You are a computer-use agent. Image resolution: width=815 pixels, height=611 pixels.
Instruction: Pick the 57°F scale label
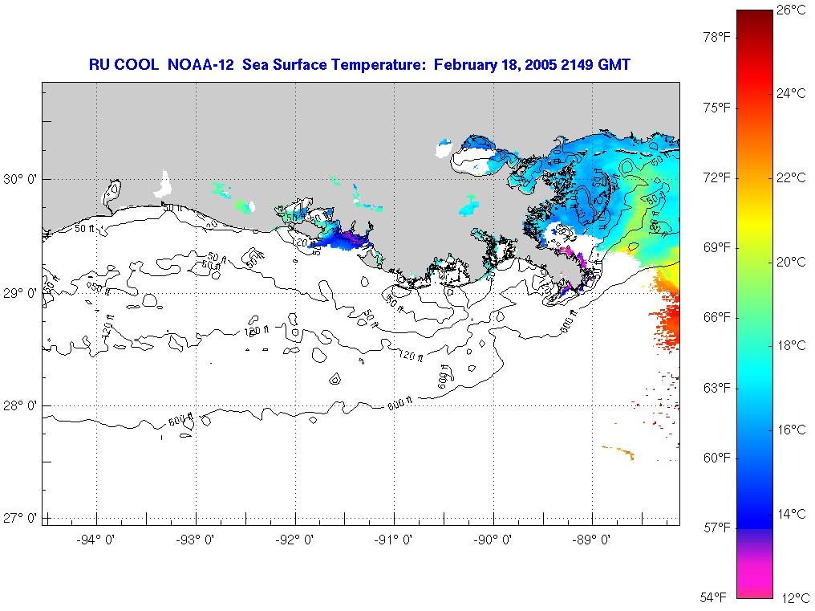(717, 527)
